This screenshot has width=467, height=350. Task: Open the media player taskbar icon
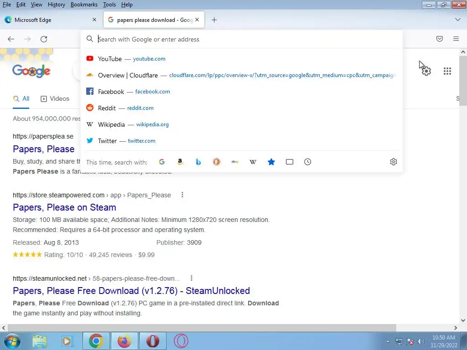pyautogui.click(x=67, y=341)
